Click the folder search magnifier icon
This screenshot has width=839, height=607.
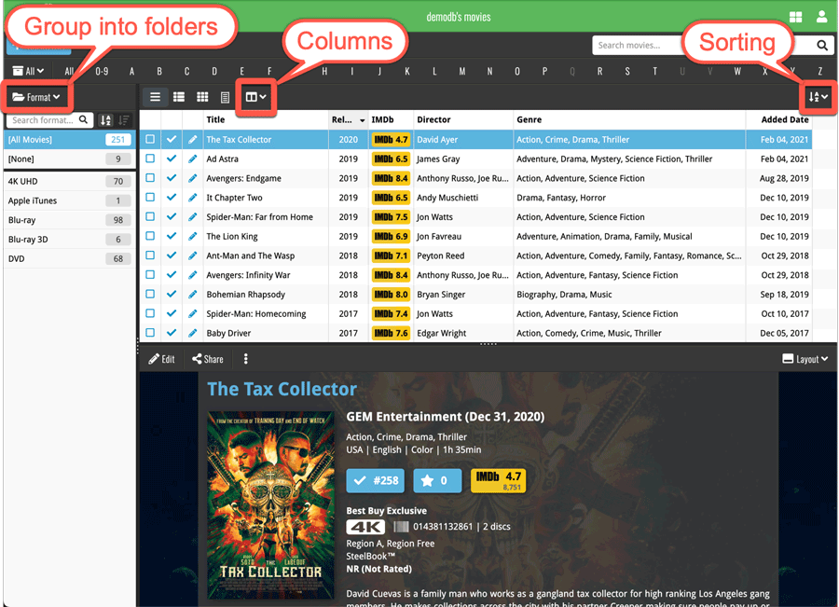click(x=84, y=120)
